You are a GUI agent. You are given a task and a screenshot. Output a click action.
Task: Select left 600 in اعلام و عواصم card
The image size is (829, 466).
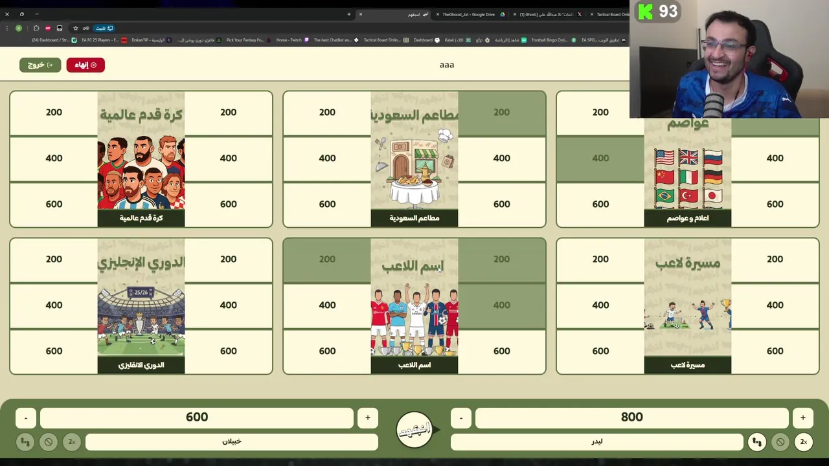click(x=600, y=205)
